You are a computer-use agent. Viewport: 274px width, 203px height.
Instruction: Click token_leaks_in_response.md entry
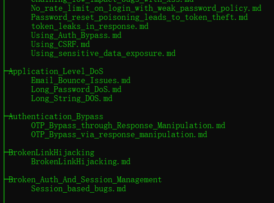tap(90, 26)
